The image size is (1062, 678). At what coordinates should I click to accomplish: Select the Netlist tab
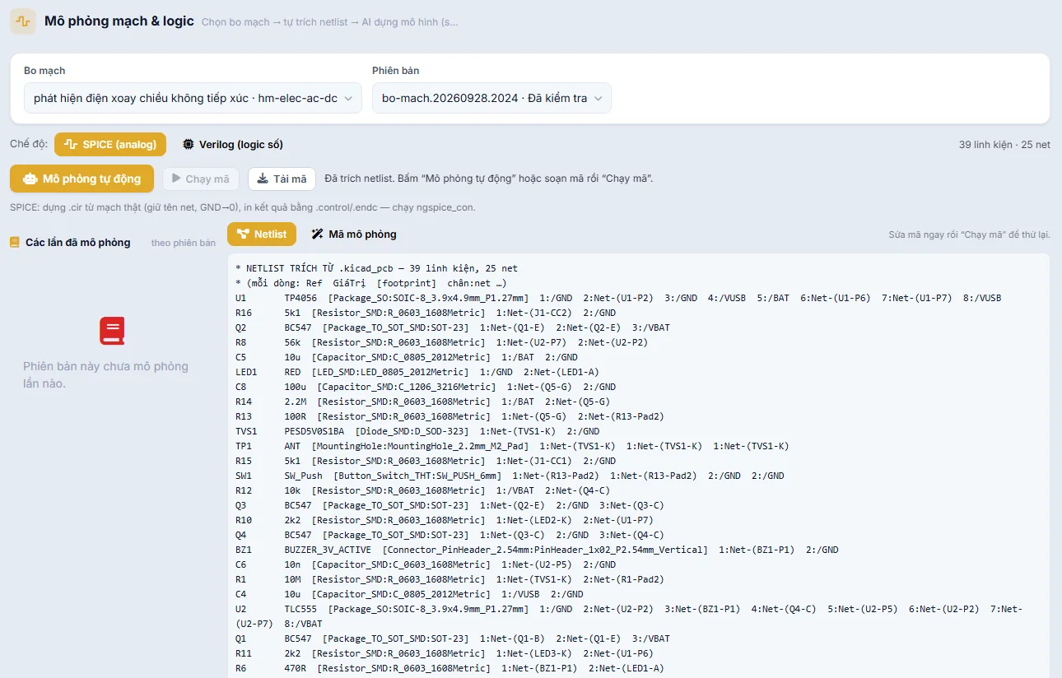[x=262, y=235]
